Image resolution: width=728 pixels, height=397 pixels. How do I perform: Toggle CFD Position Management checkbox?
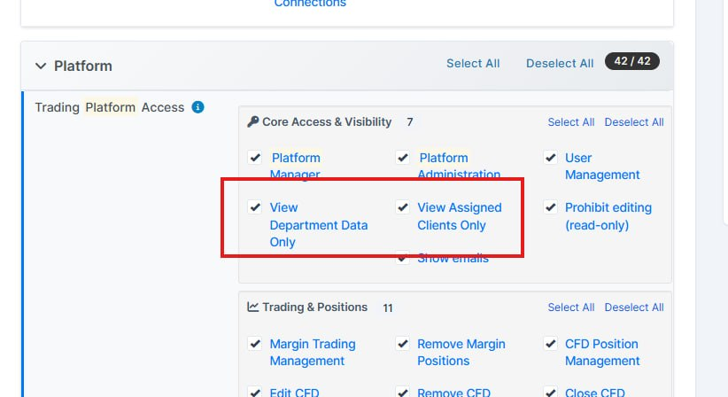550,344
